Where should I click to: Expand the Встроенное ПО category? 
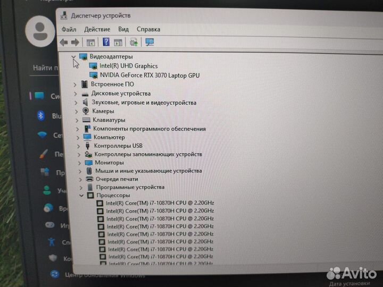pyautogui.click(x=75, y=85)
